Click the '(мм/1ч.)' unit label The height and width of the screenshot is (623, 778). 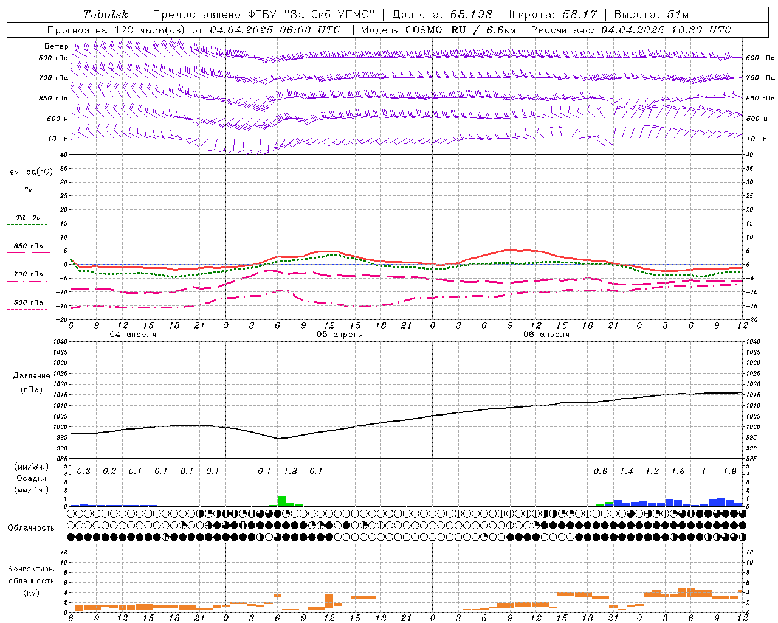pyautogui.click(x=32, y=490)
